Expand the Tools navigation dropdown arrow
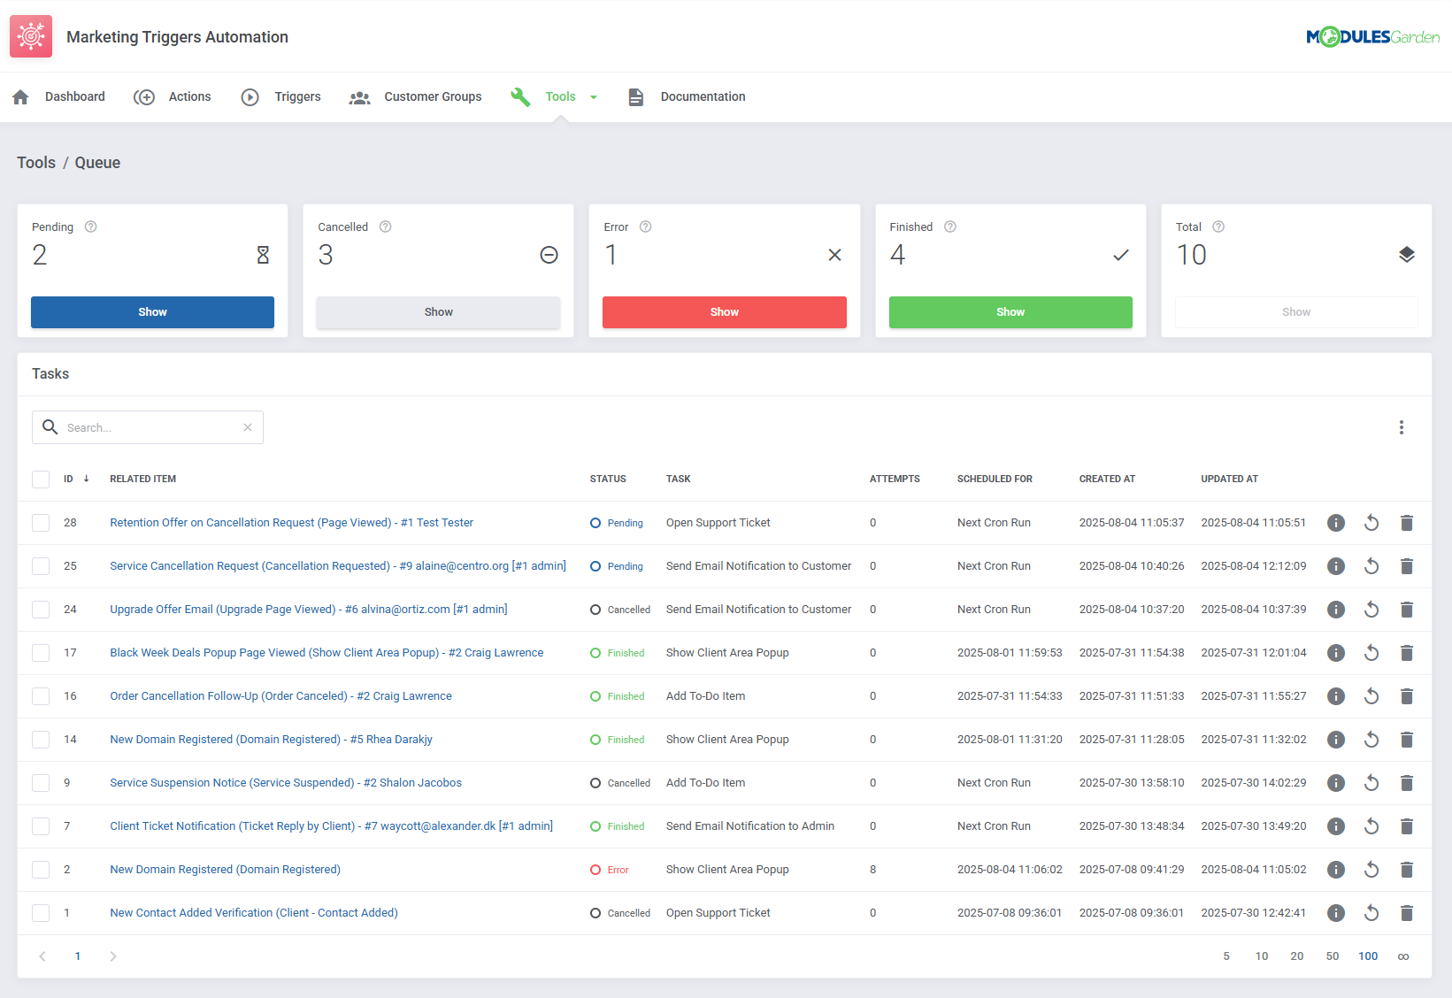This screenshot has width=1452, height=998. coord(594,97)
